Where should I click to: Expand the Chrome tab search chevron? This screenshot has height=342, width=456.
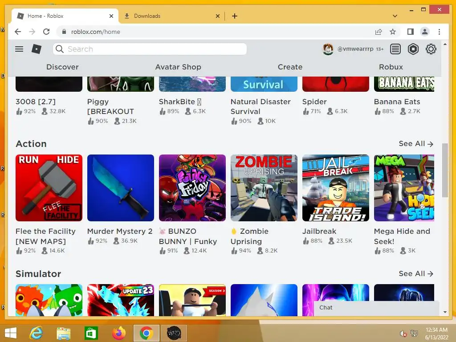(395, 16)
